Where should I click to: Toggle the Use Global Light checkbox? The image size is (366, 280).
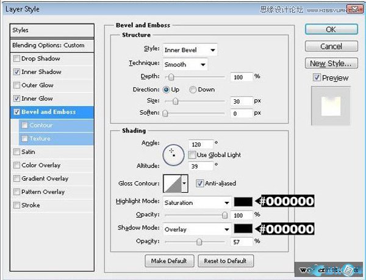192,155
